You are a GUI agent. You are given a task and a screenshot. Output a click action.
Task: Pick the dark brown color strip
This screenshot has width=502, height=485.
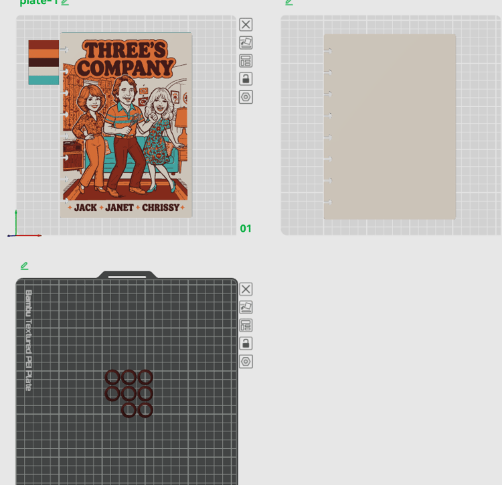[x=44, y=62]
